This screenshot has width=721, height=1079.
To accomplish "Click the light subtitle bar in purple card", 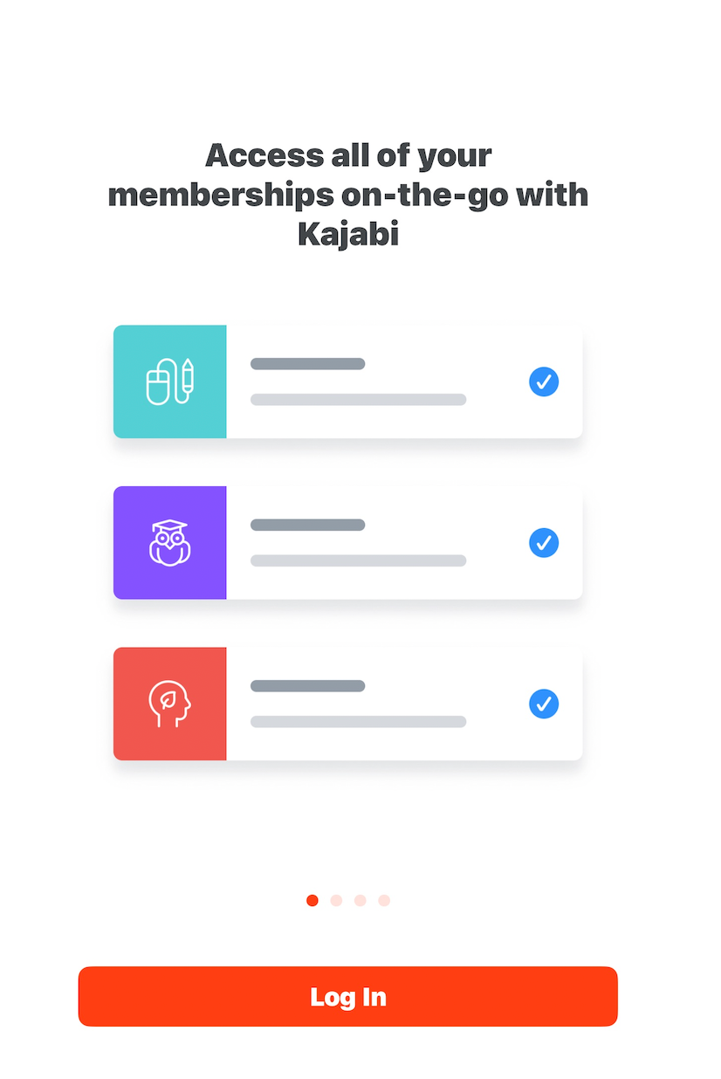I will 358,560.
